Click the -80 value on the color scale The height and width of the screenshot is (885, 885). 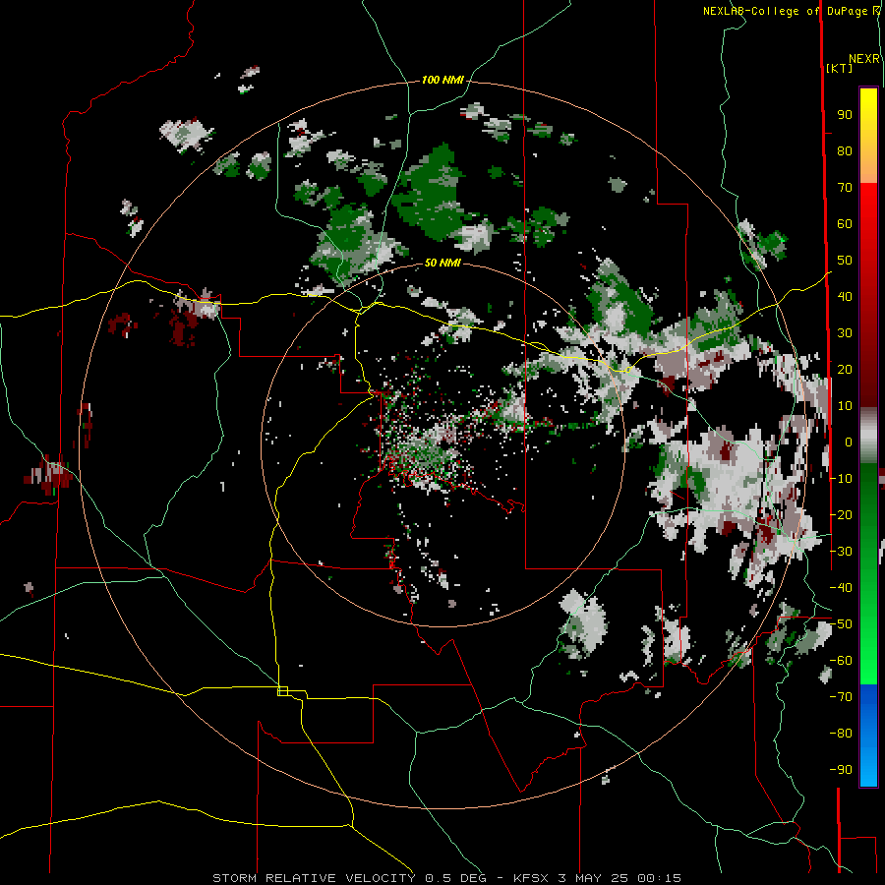point(841,734)
